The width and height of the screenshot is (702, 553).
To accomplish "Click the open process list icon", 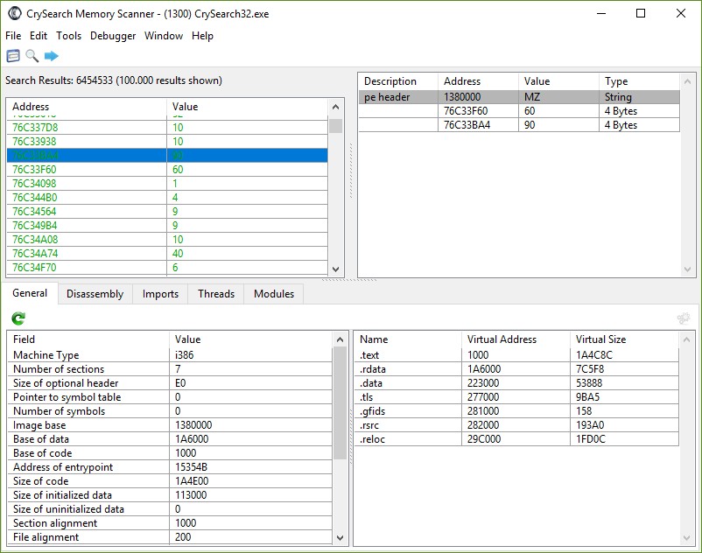I will pos(13,56).
